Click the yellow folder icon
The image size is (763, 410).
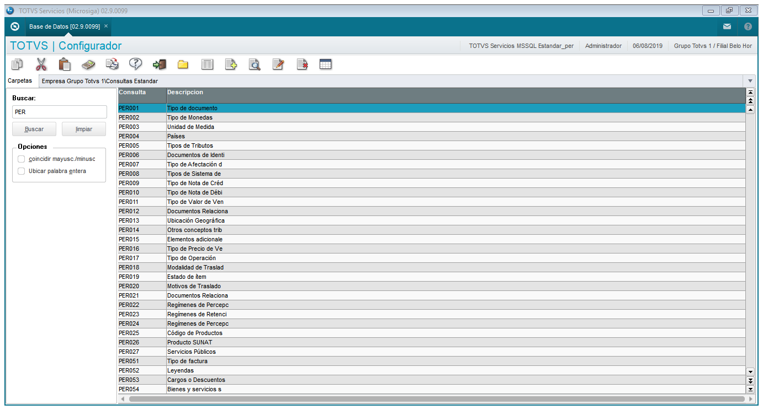[183, 65]
